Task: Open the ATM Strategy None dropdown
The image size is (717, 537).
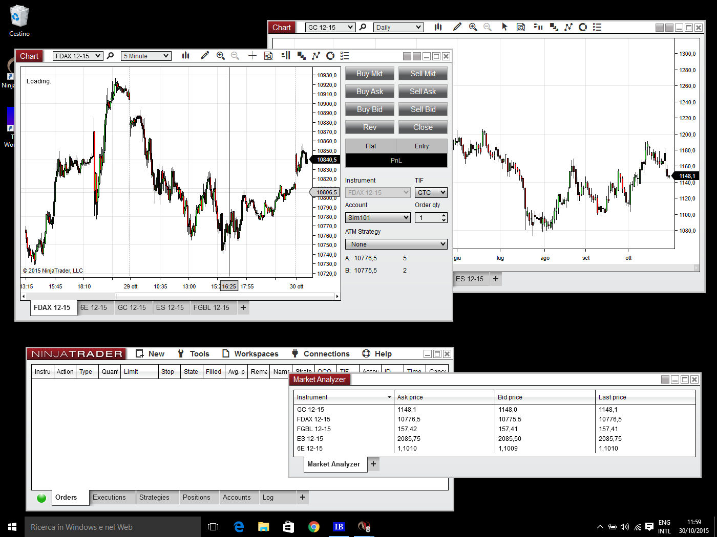Action: [396, 244]
